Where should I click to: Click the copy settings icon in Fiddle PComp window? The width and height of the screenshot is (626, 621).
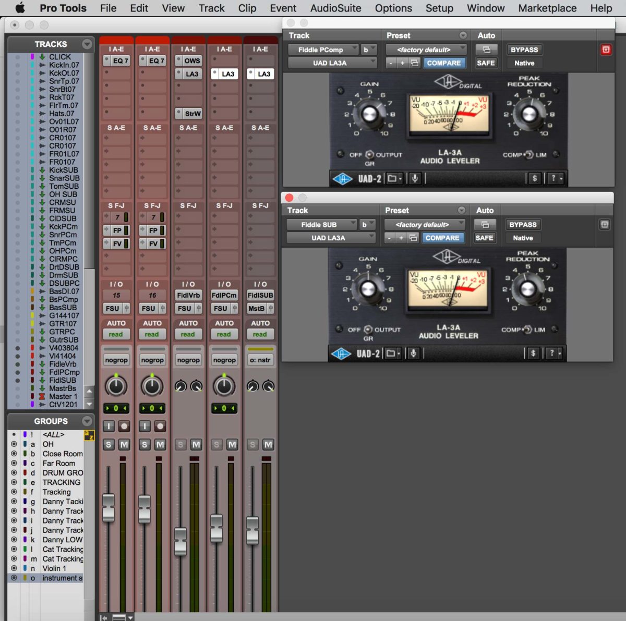(x=415, y=63)
